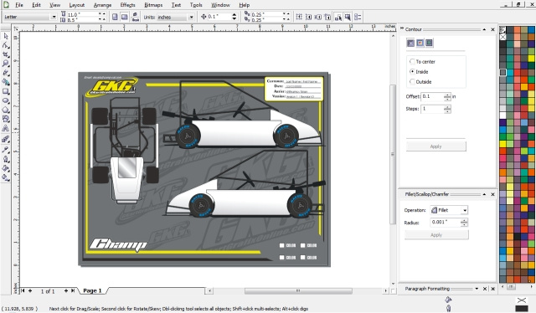Click Apply in the Contour docker
The height and width of the screenshot is (313, 536).
click(435, 146)
